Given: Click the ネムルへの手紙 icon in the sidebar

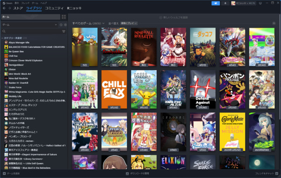Looking at the screenshot, I should coord(6,123).
